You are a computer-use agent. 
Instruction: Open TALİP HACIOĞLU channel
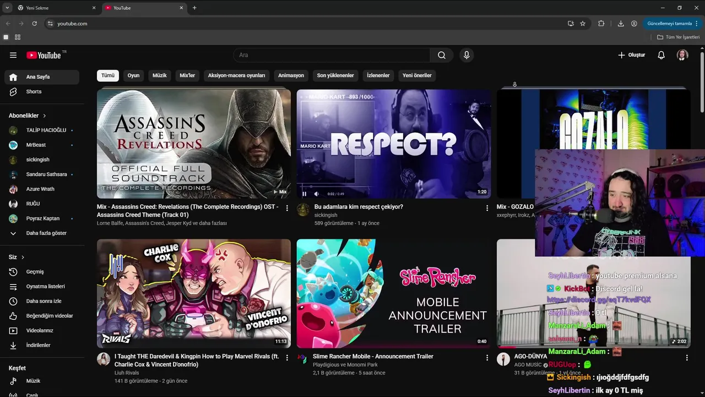pos(42,130)
